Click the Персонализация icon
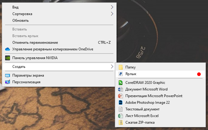The width and height of the screenshot is (208, 130). pyautogui.click(x=8, y=82)
